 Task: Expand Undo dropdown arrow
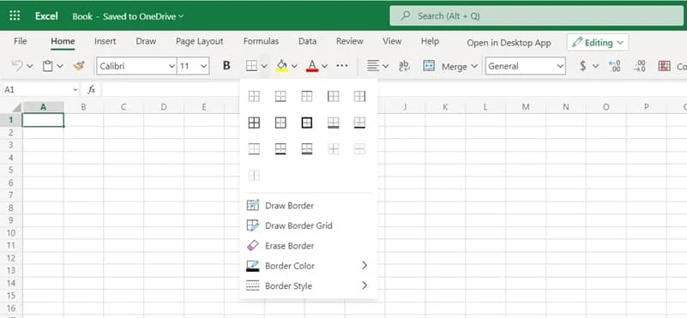pyautogui.click(x=30, y=67)
